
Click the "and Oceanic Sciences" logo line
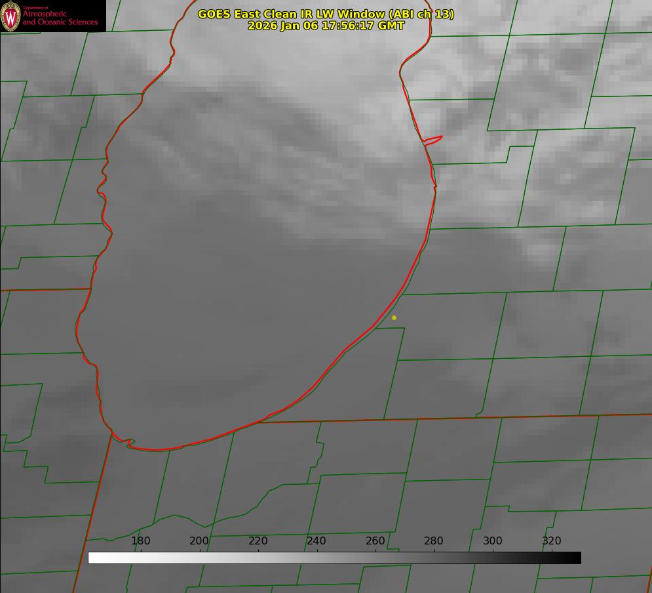(x=60, y=22)
